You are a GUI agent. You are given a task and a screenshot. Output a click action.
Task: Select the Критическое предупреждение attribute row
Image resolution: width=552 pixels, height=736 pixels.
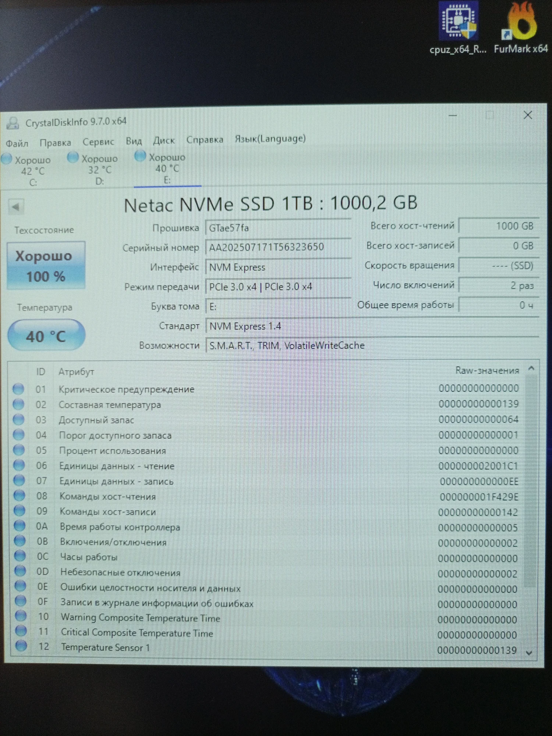click(265, 389)
